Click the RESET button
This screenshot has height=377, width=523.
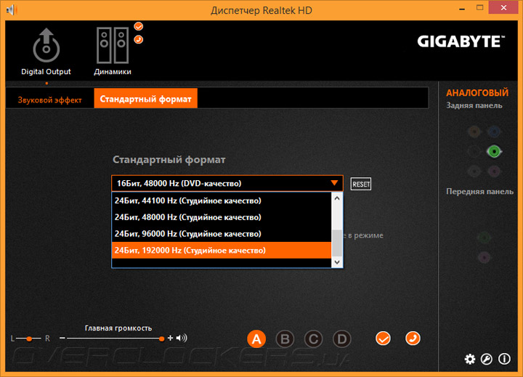[361, 185]
